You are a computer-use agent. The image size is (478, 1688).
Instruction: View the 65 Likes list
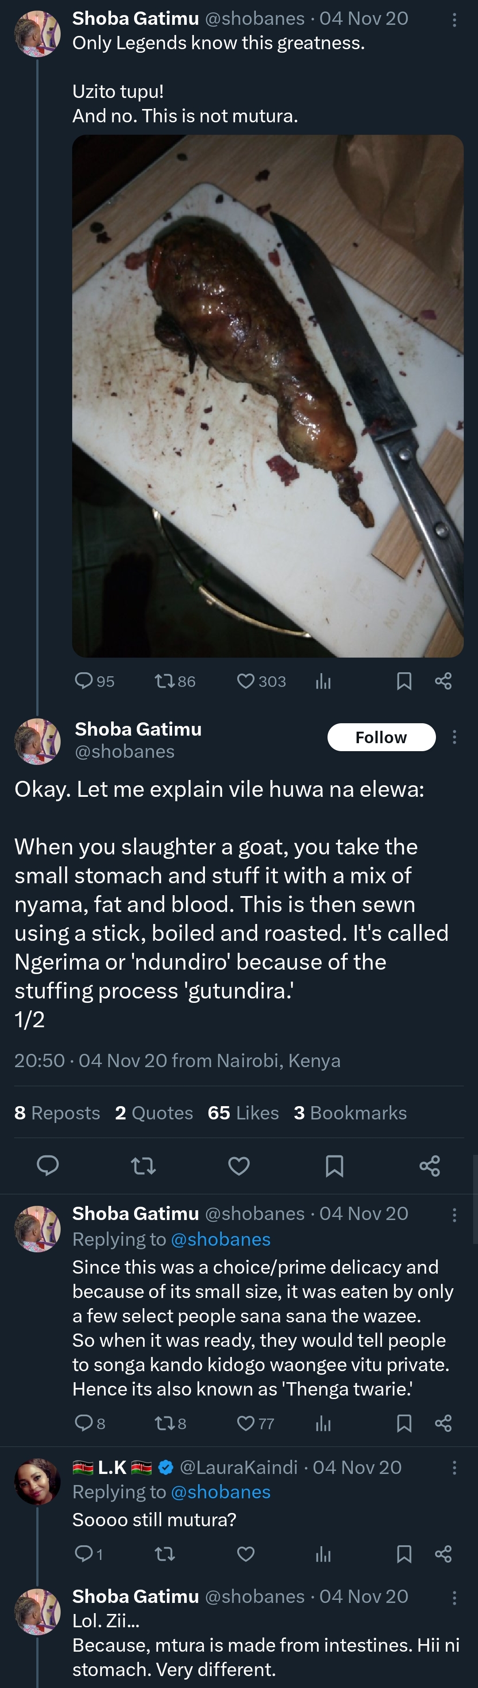pos(243,1113)
